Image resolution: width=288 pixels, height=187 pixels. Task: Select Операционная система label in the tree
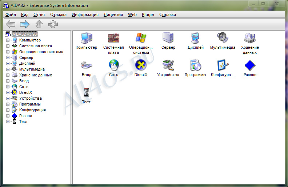(41, 52)
